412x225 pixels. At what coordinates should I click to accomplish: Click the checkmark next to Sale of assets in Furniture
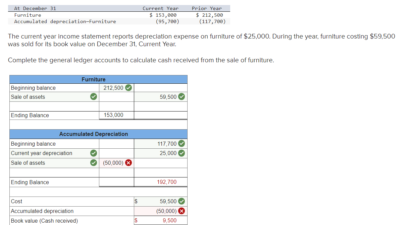pos(93,97)
